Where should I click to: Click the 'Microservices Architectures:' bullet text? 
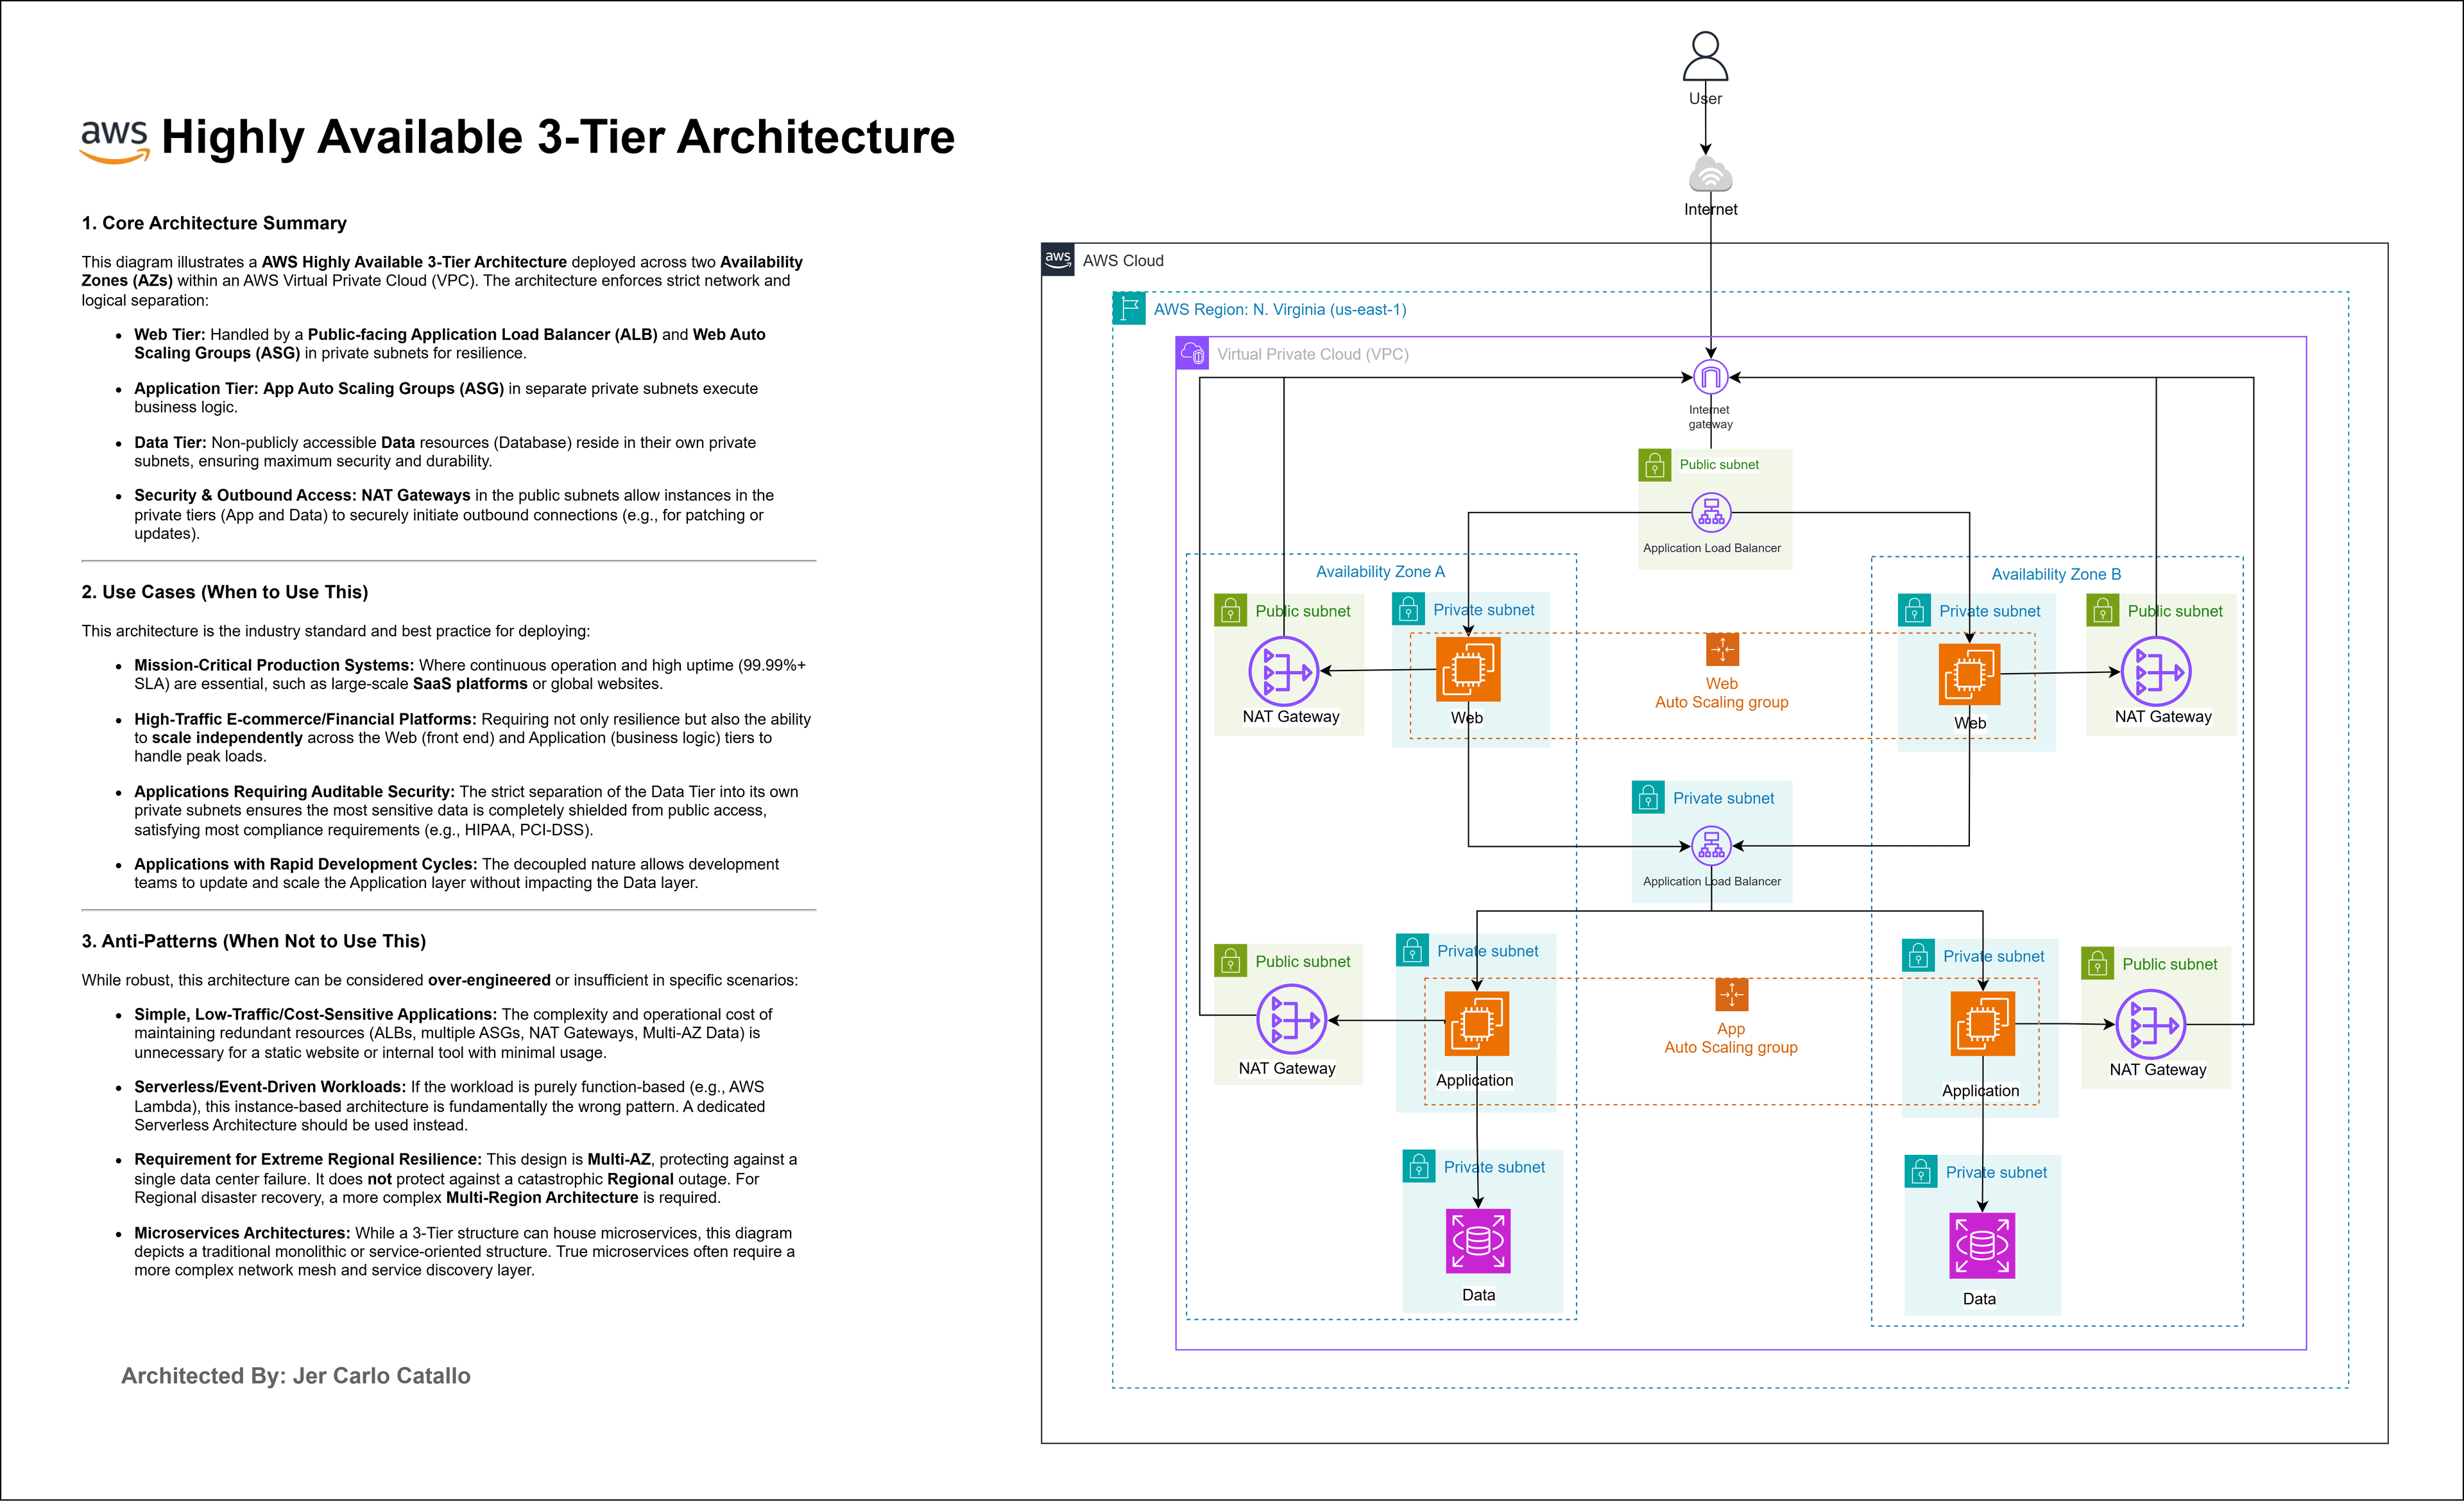tap(242, 1233)
